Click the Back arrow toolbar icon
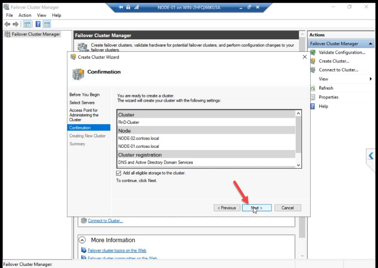The image size is (378, 268). point(7,24)
